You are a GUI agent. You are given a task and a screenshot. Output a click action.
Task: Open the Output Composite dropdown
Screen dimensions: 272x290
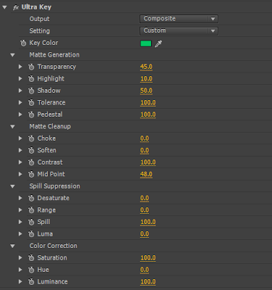pos(179,19)
